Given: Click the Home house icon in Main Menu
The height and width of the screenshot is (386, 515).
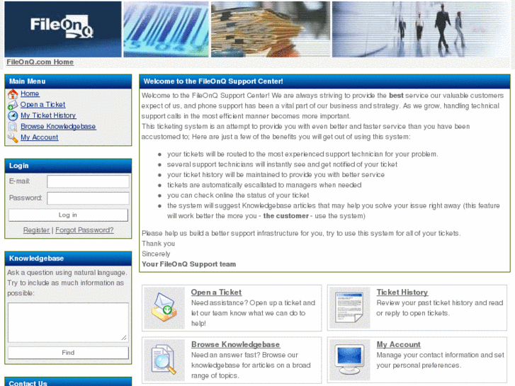Looking at the screenshot, I should pos(13,94).
